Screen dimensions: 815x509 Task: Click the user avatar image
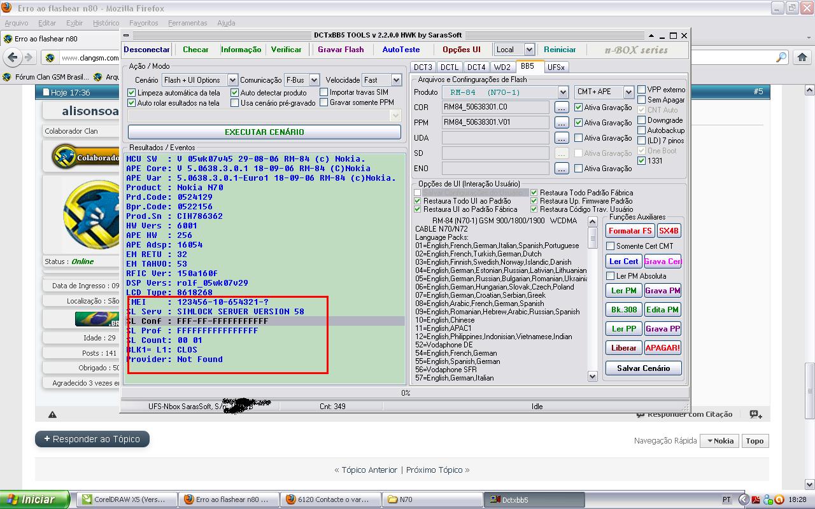tap(92, 214)
